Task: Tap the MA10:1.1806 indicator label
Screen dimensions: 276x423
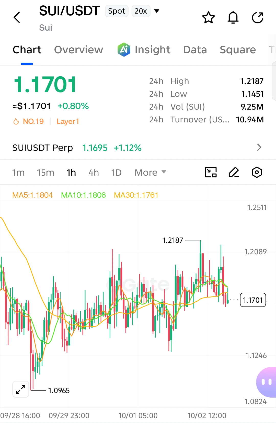Action: [83, 195]
